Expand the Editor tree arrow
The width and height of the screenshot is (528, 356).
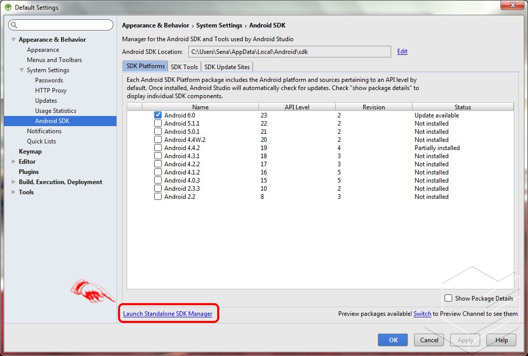[x=13, y=161]
